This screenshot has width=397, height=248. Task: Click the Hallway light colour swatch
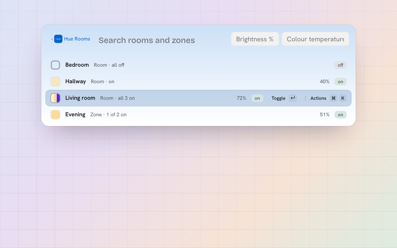point(55,82)
